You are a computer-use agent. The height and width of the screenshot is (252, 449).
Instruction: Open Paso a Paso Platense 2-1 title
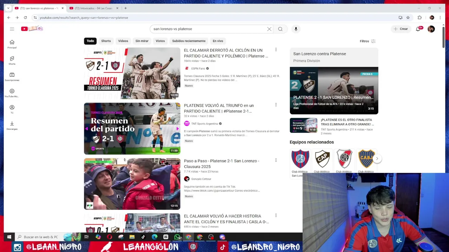coord(221,164)
